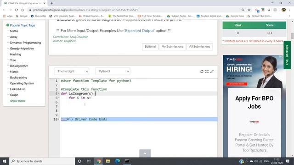Open new browser tab

tap(51, 3)
